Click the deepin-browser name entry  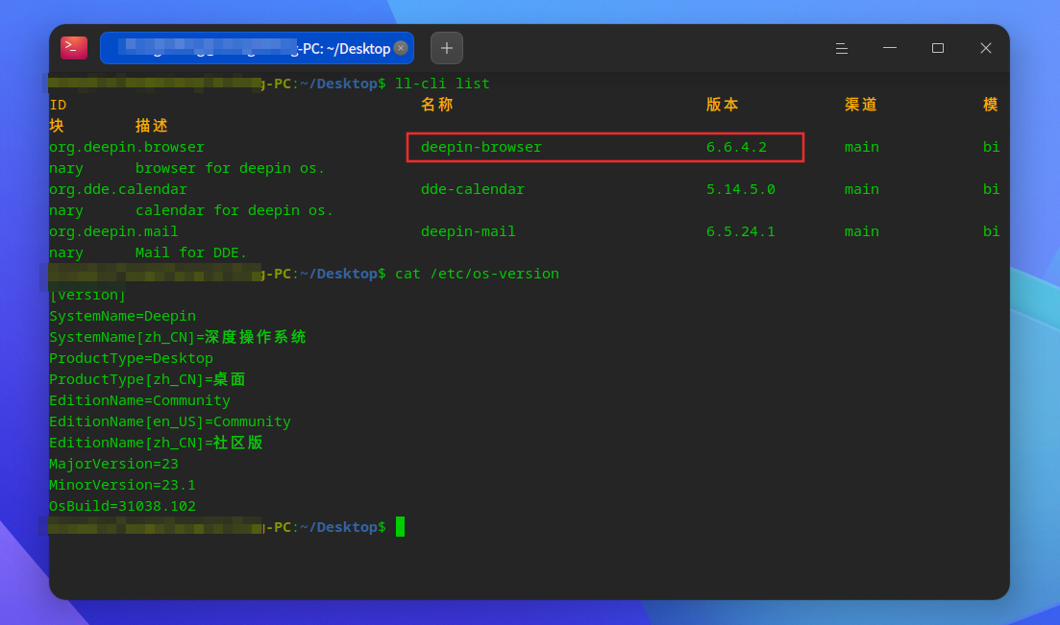(x=481, y=147)
